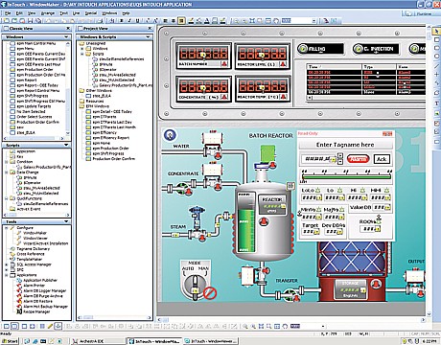Open the Special menu
The image size is (441, 345).
pos(91,13)
